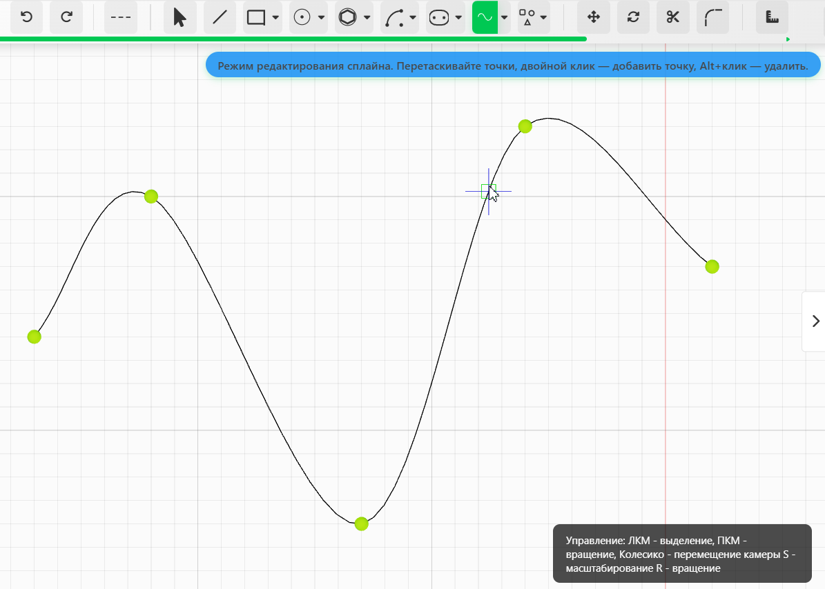
Task: Activate the ruler dimension tool
Action: click(772, 17)
